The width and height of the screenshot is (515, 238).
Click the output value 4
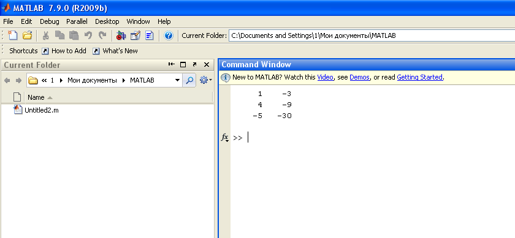[260, 105]
